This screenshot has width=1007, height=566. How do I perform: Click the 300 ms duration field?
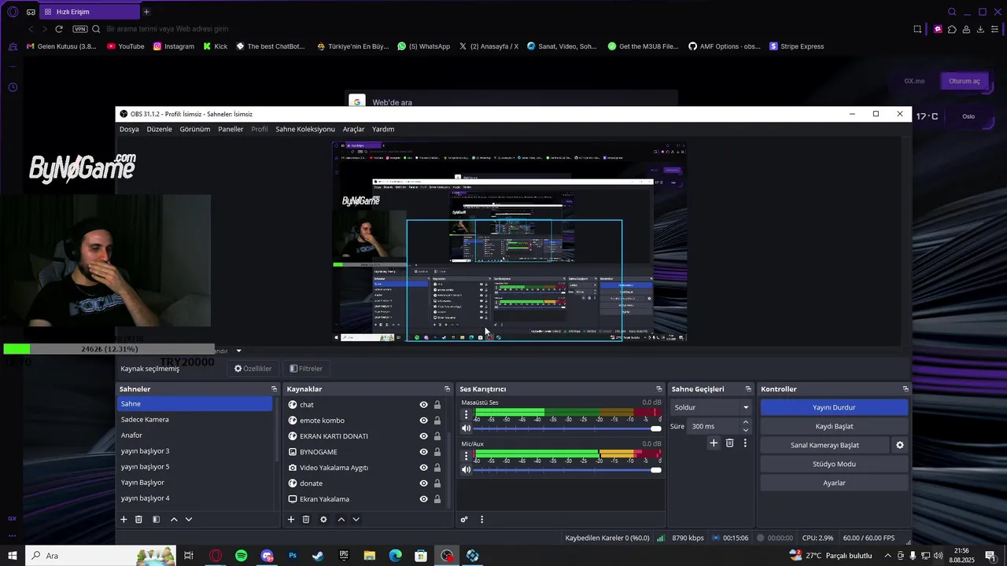coord(714,426)
